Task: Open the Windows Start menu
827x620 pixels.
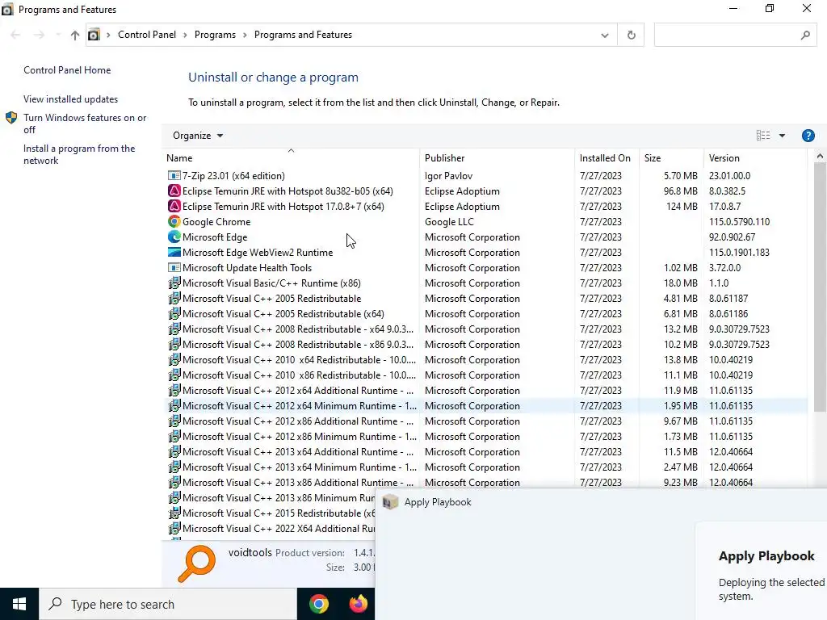Action: coord(19,604)
